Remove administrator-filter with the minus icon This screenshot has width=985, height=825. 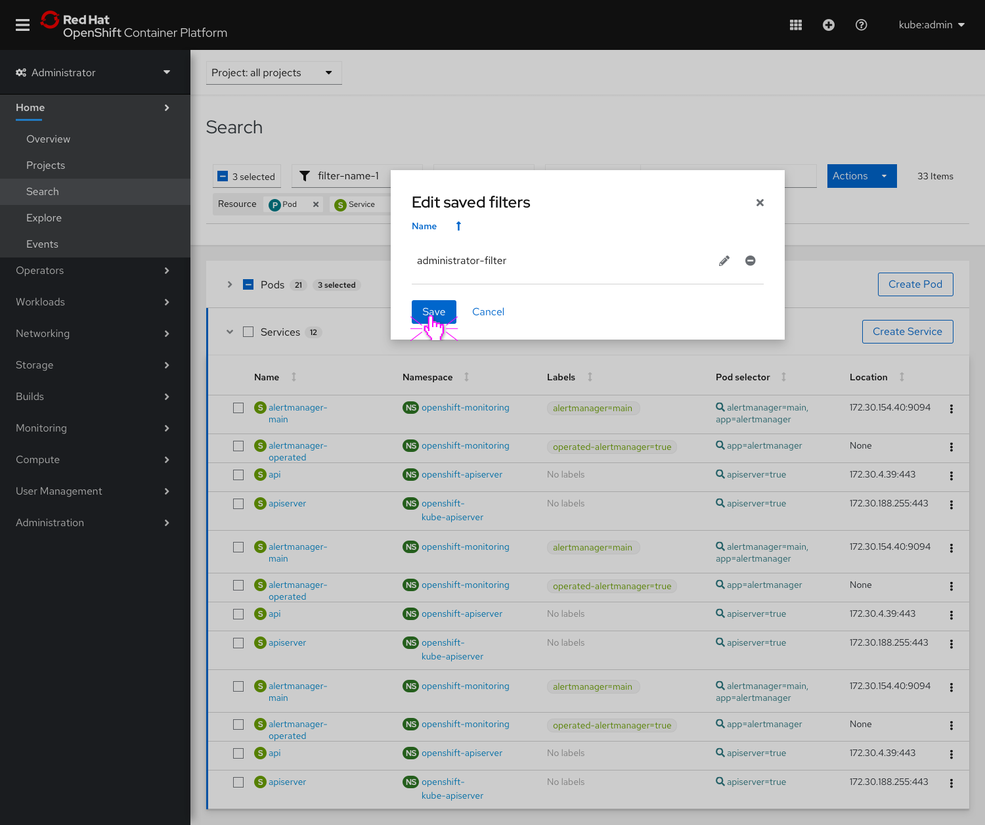tap(750, 261)
